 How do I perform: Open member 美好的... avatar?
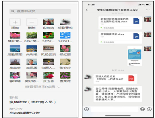32,75
